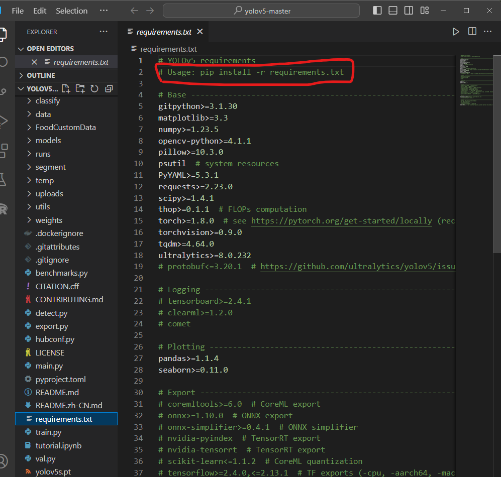Open editor more actions ellipsis
This screenshot has width=501, height=477.
pyautogui.click(x=487, y=32)
